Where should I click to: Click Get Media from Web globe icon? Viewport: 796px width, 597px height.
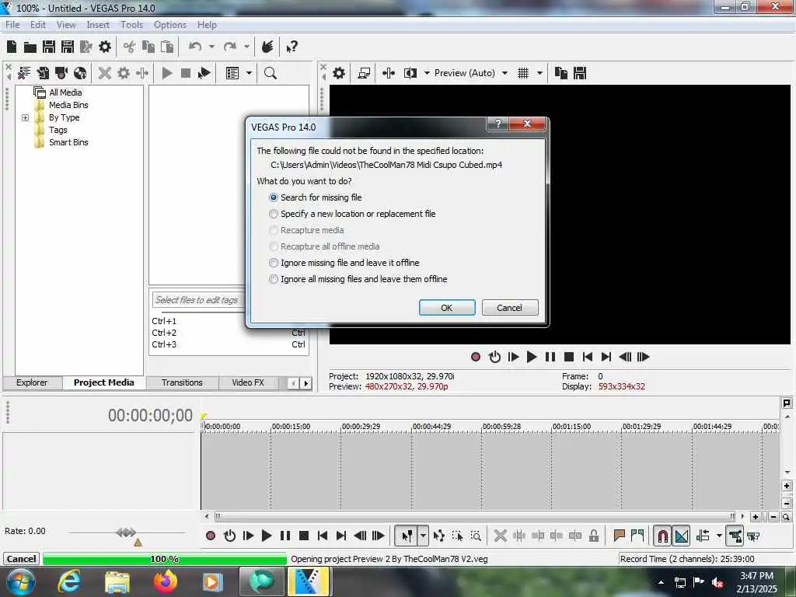click(x=80, y=73)
